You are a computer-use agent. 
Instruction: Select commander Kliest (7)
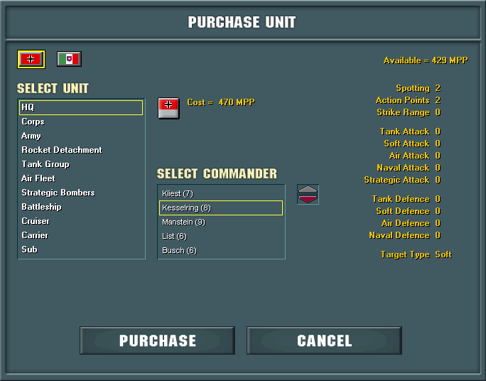tap(178, 193)
